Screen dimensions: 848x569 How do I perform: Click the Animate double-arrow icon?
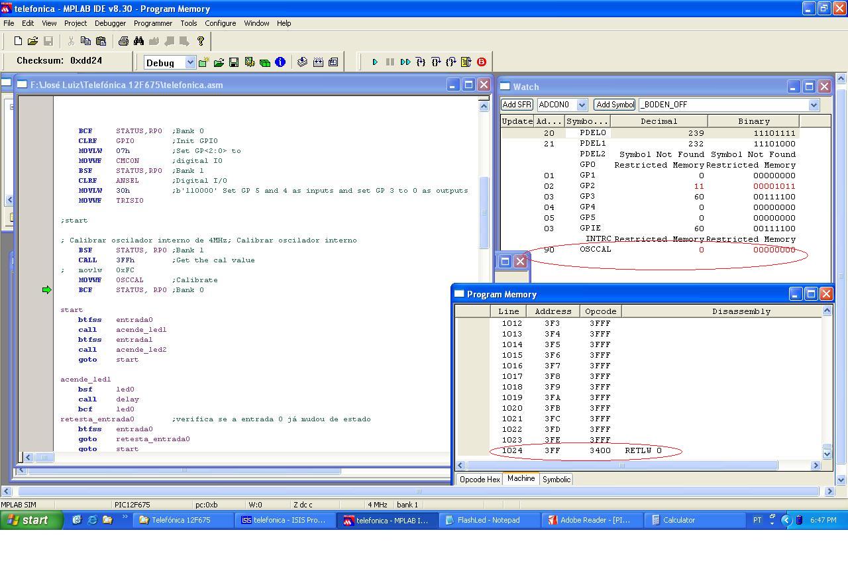405,62
